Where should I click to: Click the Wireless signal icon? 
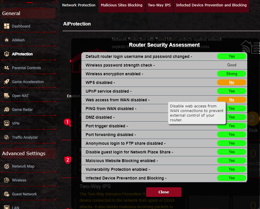[7, 180]
